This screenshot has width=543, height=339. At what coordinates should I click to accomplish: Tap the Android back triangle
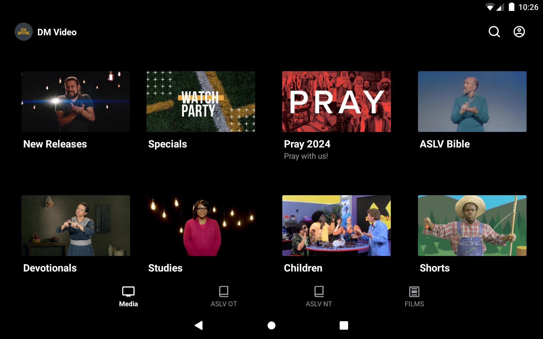pos(199,325)
